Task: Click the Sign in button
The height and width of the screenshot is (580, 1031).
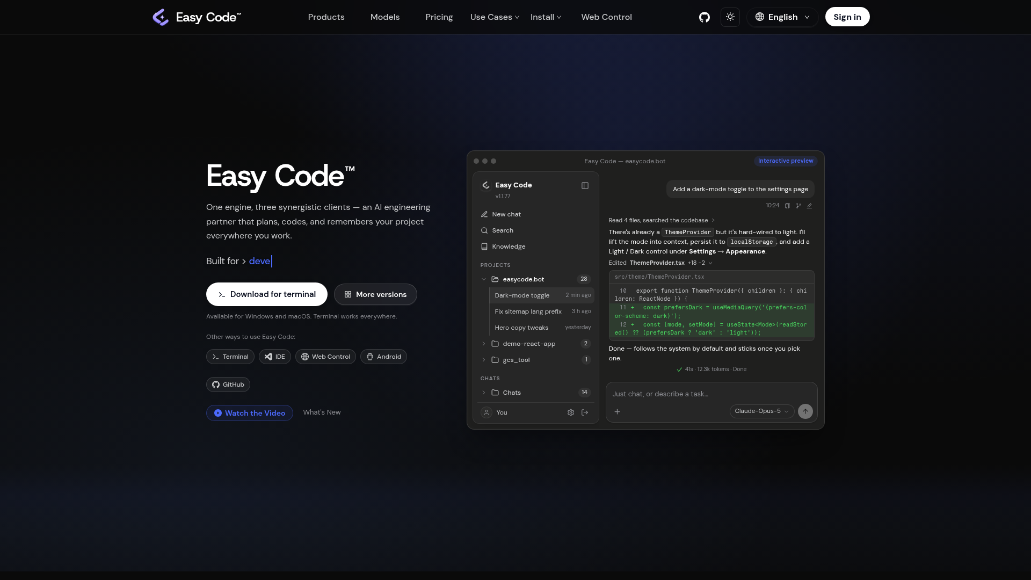Action: pos(847,17)
